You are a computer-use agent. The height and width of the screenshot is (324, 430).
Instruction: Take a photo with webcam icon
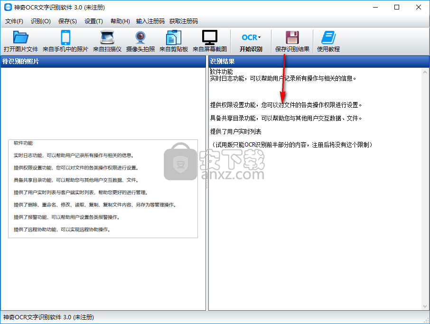click(140, 37)
